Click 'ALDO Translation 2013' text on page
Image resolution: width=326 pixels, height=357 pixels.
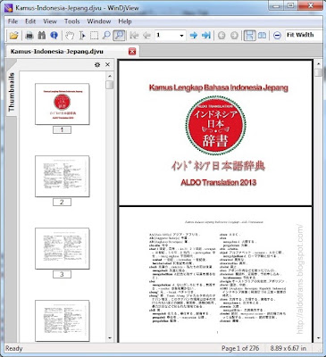(x=218, y=182)
